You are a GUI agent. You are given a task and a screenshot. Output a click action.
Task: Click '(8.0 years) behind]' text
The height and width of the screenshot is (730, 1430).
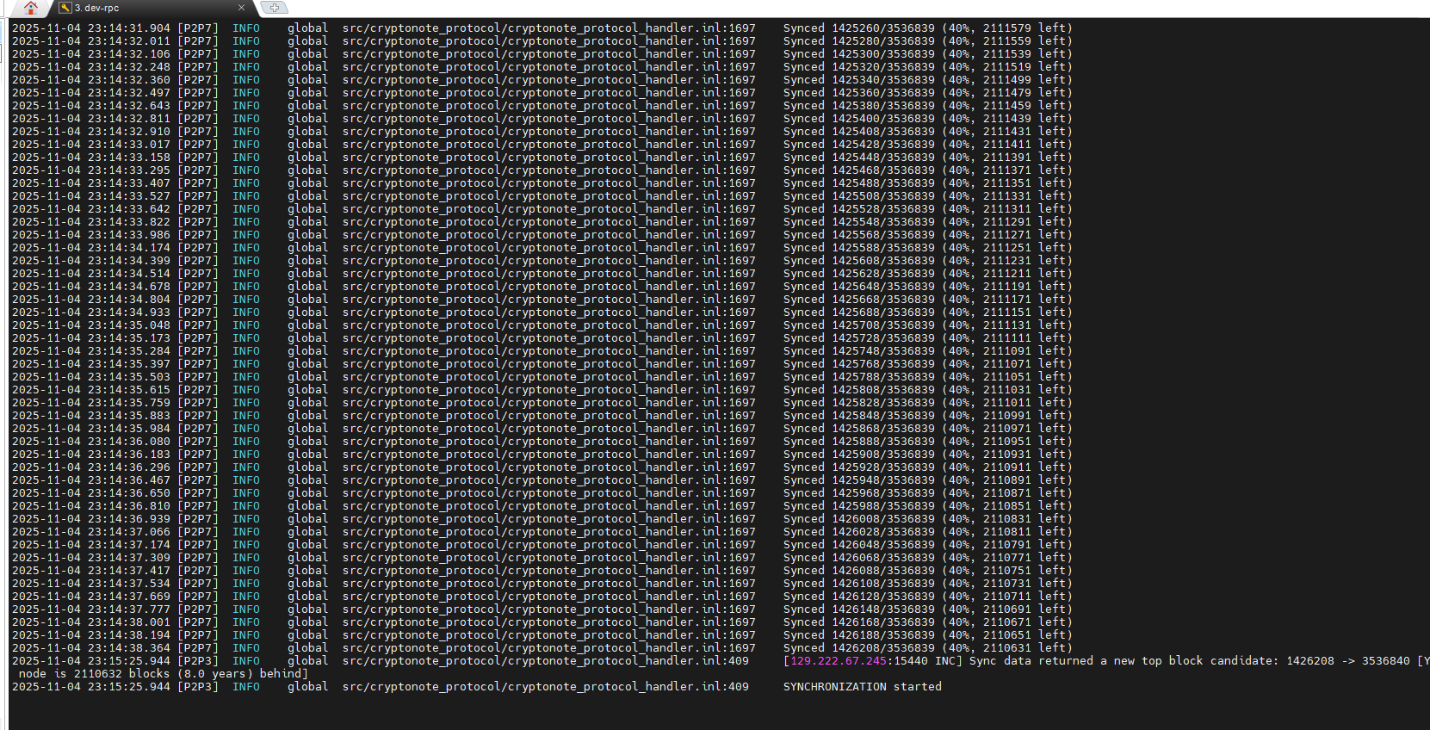pyautogui.click(x=243, y=674)
